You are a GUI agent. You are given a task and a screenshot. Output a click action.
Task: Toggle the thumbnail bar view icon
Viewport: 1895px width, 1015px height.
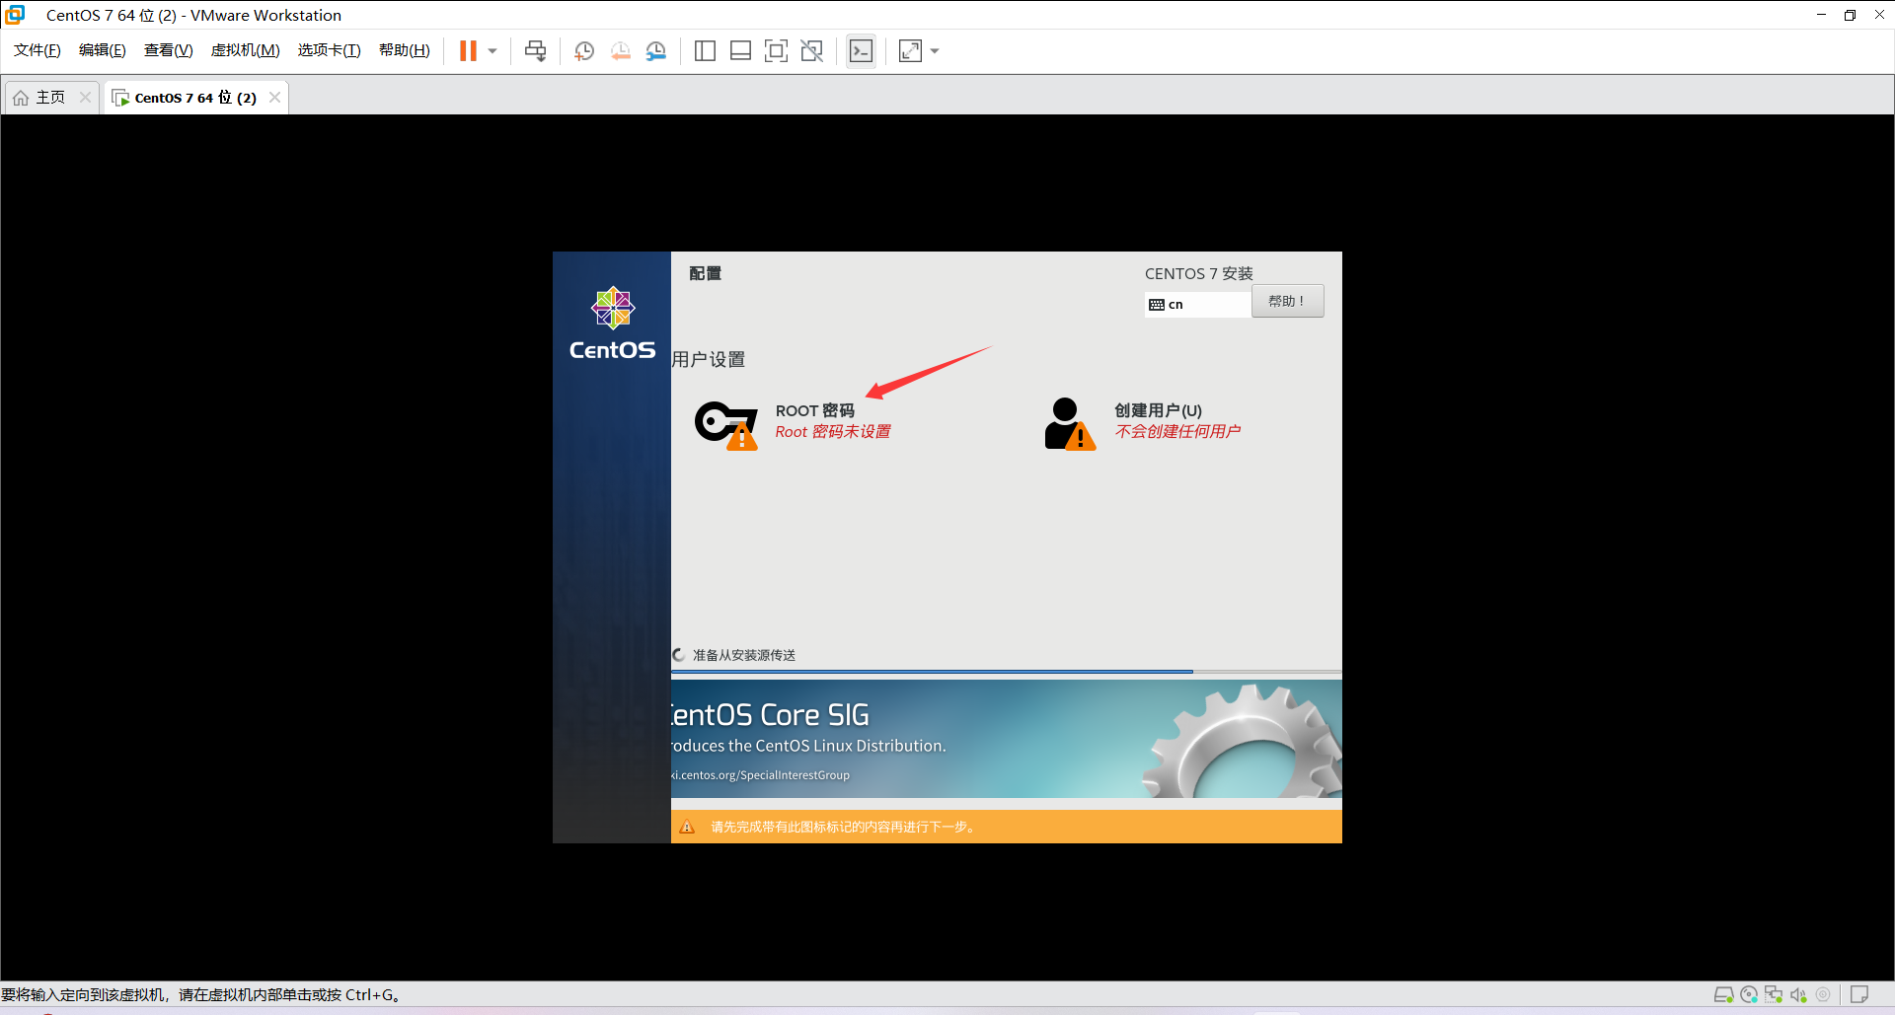pyautogui.click(x=740, y=51)
